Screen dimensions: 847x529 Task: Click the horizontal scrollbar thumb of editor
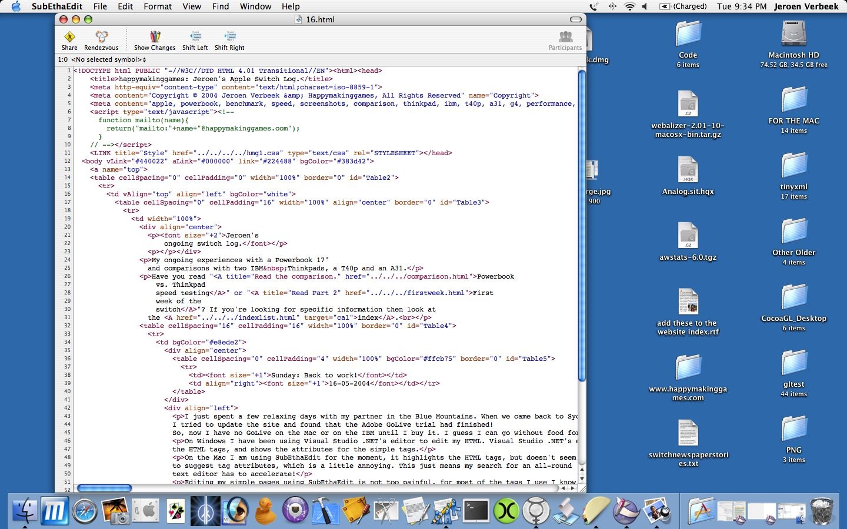[x=105, y=488]
